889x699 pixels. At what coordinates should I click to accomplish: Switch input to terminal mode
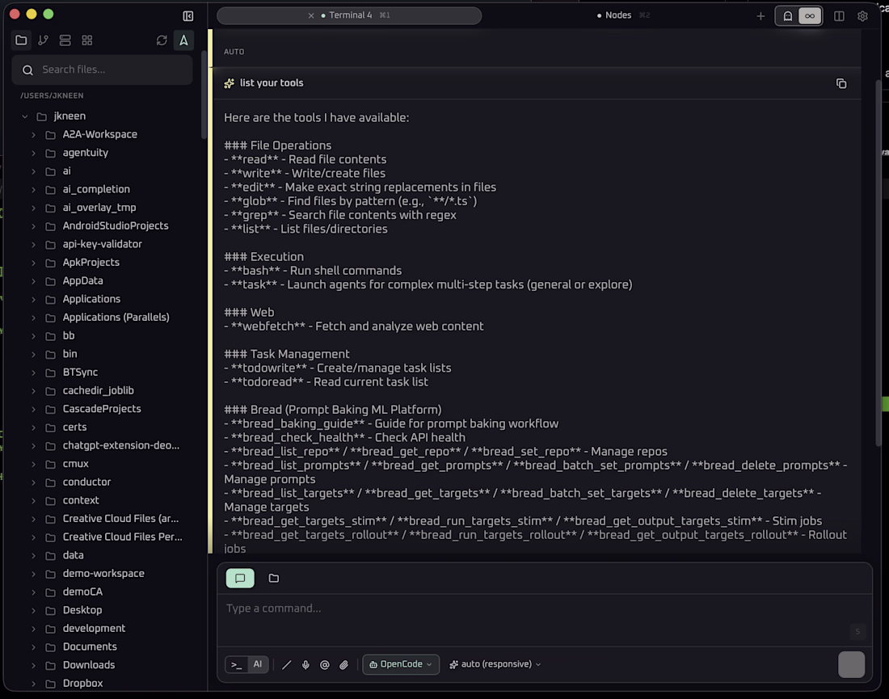tap(236, 664)
